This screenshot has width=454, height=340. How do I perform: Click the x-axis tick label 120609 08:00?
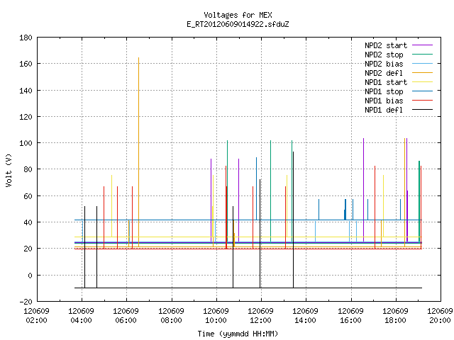coord(171,316)
